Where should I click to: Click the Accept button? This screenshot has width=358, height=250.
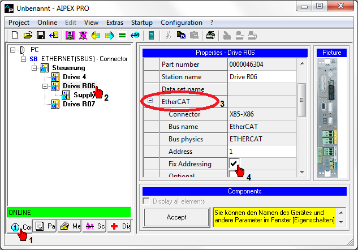point(176,217)
